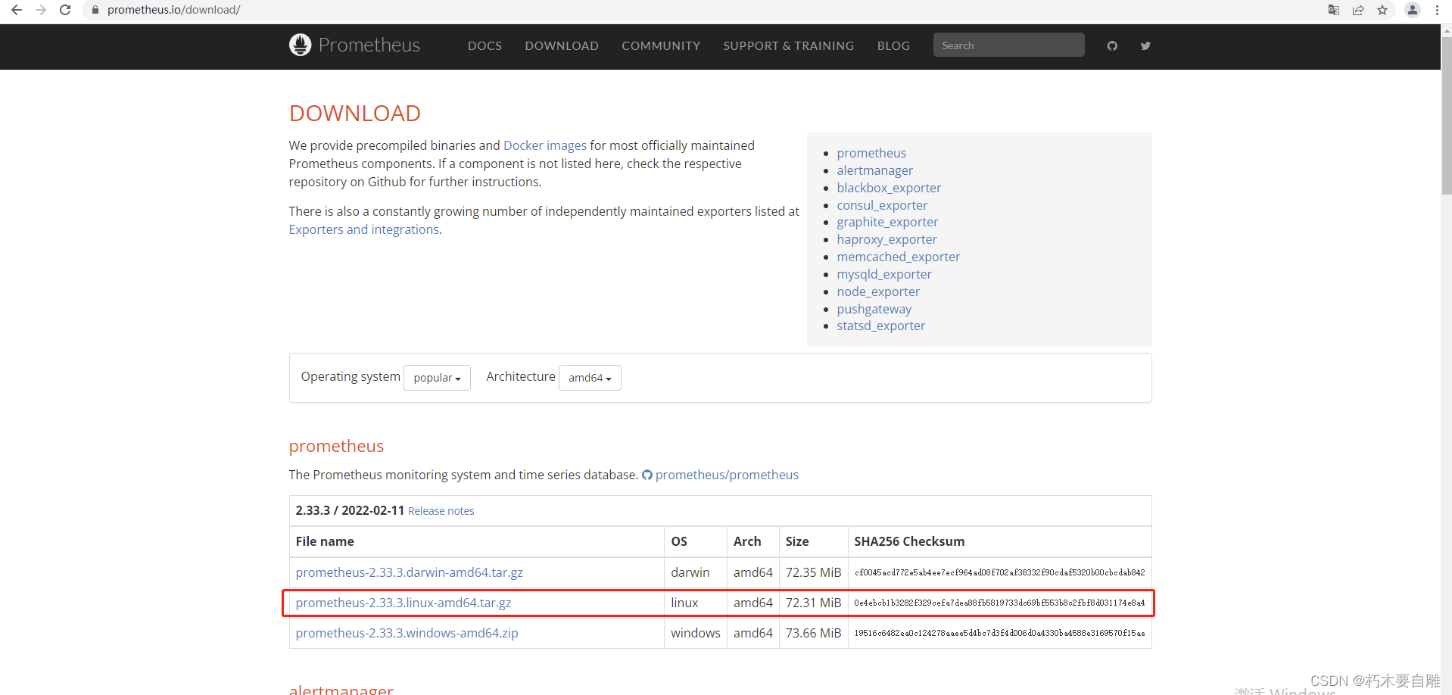The image size is (1452, 695).
Task: Open the DOWNLOAD menu item
Action: coord(562,46)
